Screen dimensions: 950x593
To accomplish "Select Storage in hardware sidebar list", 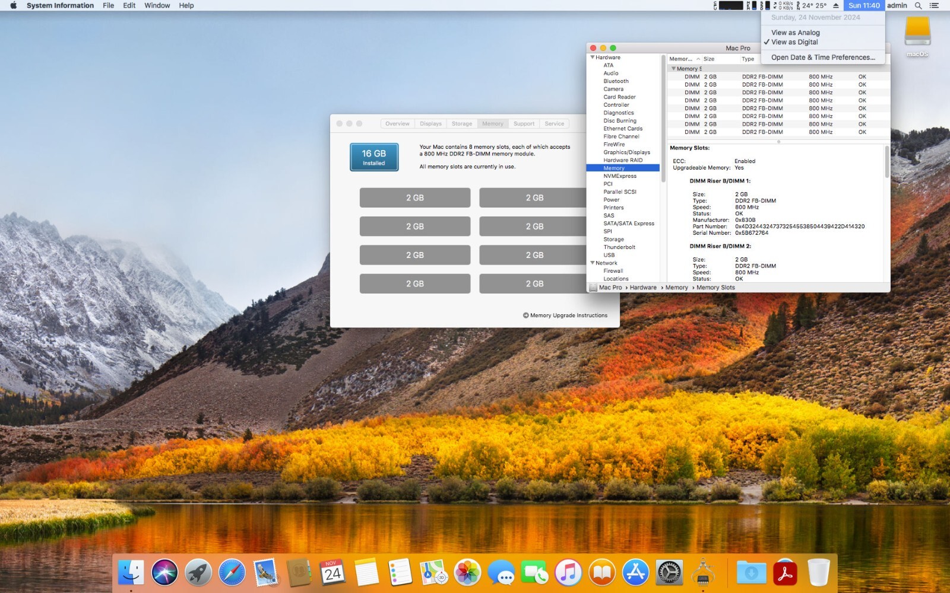I will click(x=613, y=240).
